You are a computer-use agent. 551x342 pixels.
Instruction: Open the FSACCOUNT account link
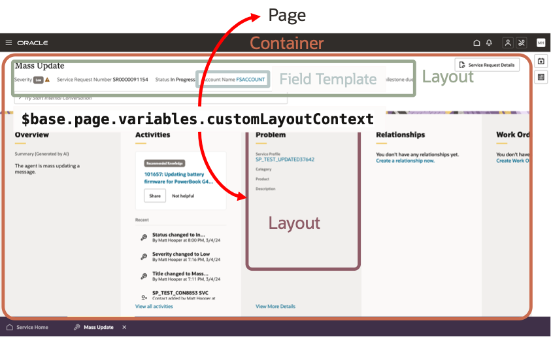250,80
